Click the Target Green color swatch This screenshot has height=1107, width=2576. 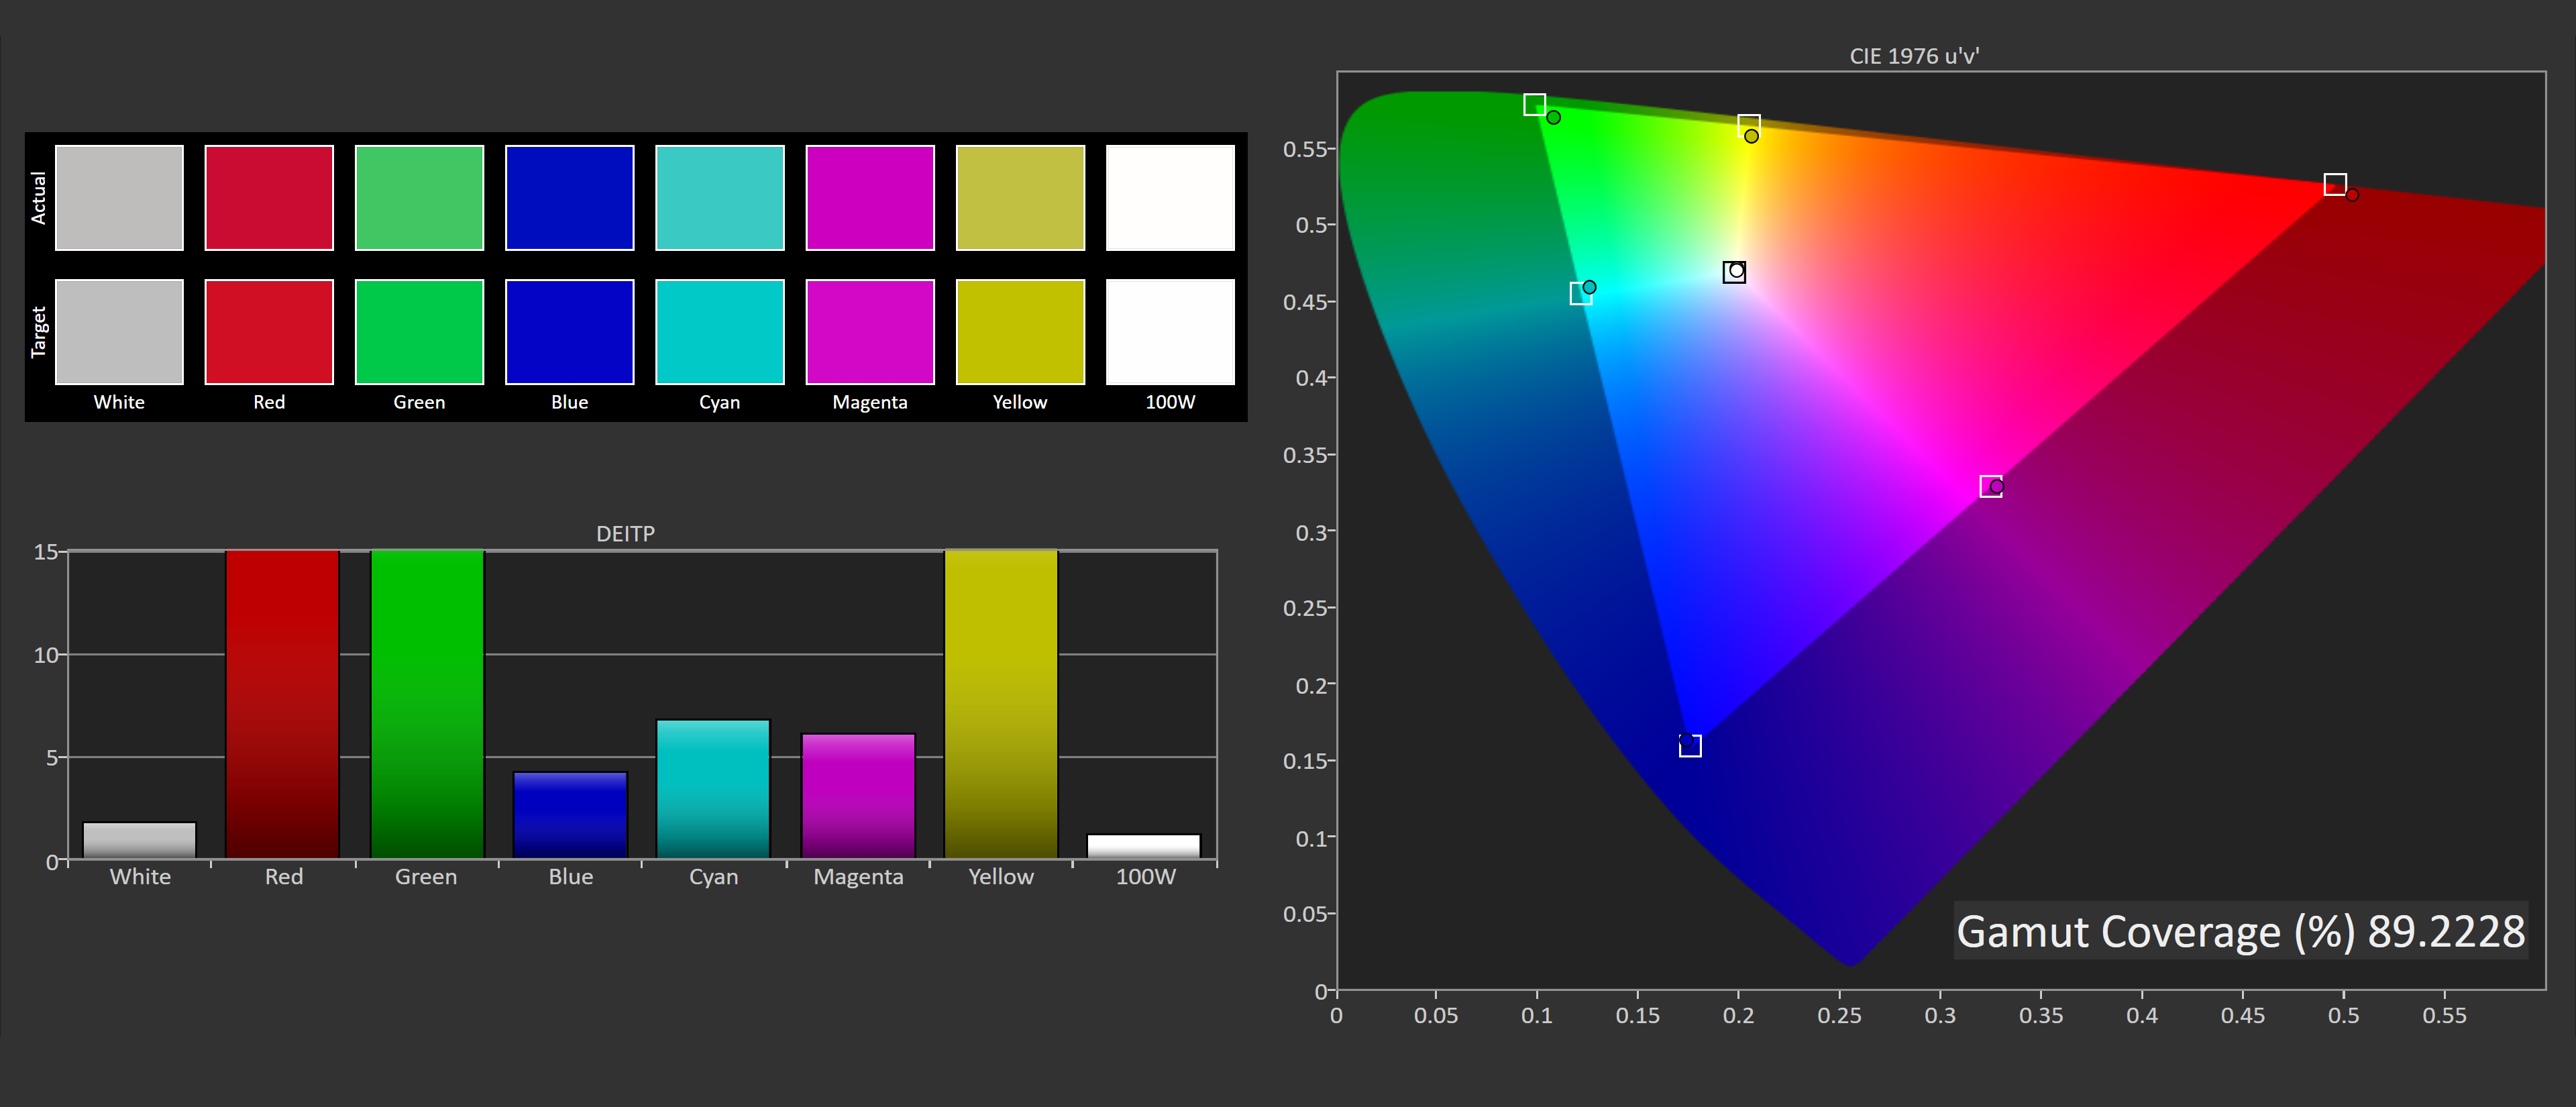pyautogui.click(x=419, y=331)
